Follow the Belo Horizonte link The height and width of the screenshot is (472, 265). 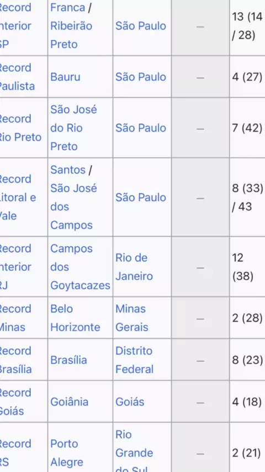pos(75,318)
